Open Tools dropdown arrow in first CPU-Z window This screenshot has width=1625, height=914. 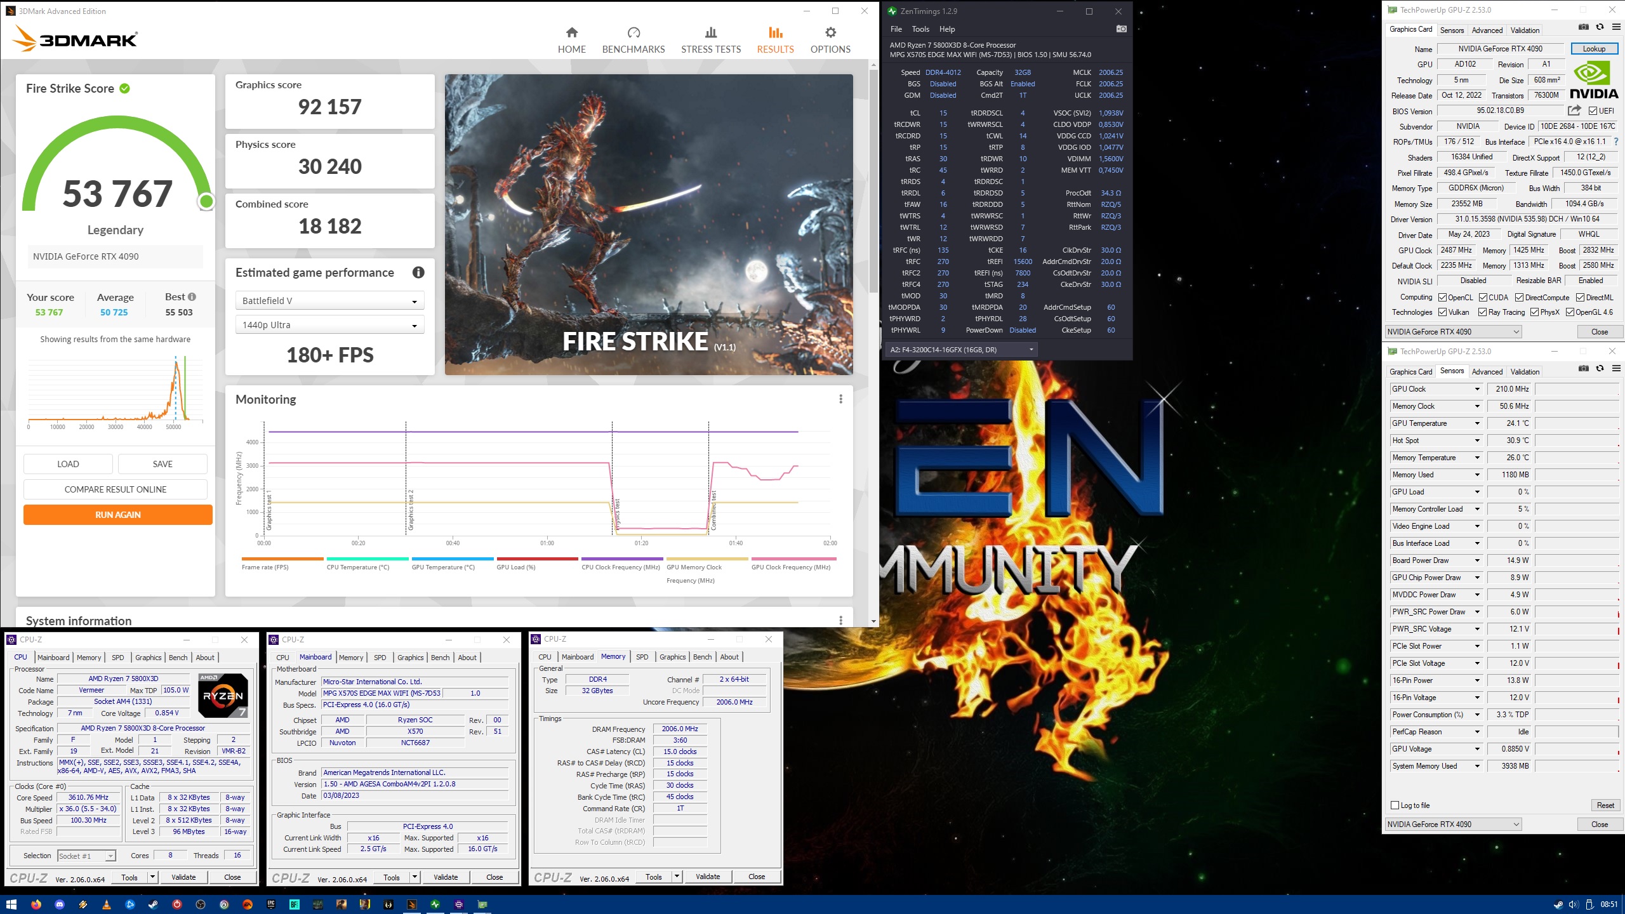152,877
